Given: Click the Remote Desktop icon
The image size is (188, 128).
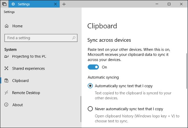Looking at the screenshot, I should pyautogui.click(x=6, y=93).
